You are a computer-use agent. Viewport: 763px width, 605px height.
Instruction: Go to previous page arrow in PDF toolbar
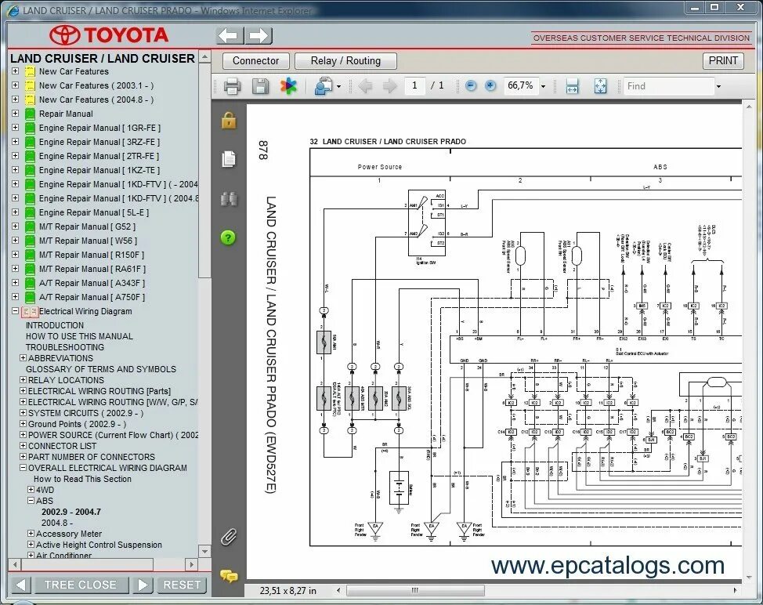[x=365, y=86]
